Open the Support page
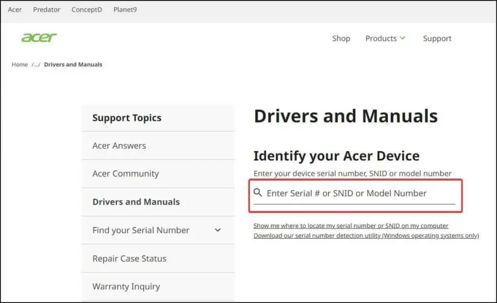Image resolution: width=497 pixels, height=303 pixels. [x=437, y=38]
